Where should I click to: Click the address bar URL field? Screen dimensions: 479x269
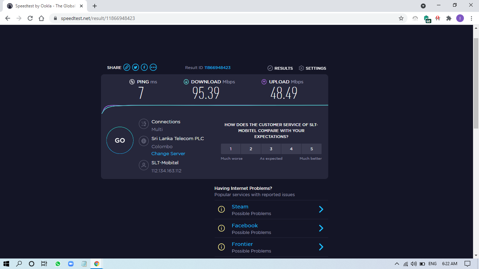tap(228, 18)
